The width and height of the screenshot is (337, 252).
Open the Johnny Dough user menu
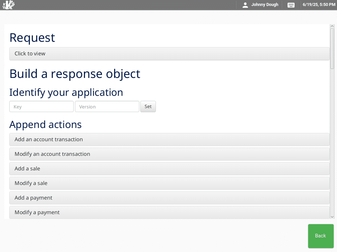point(260,5)
